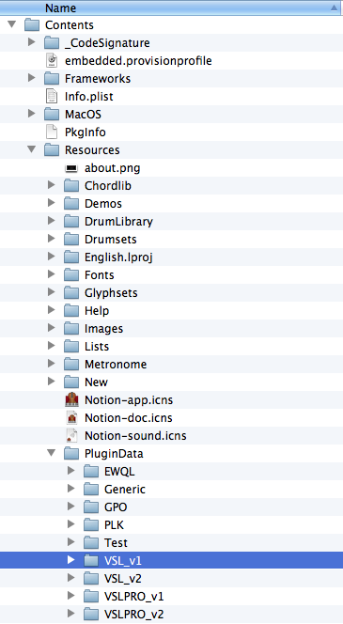Click the GPO folder icon

[x=91, y=507]
